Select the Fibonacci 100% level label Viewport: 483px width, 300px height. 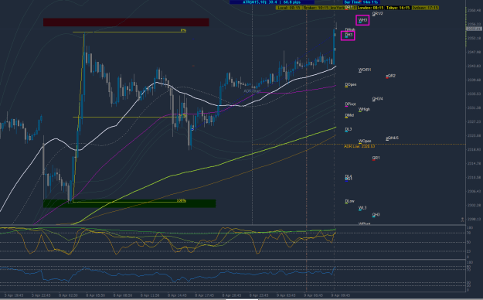181,201
